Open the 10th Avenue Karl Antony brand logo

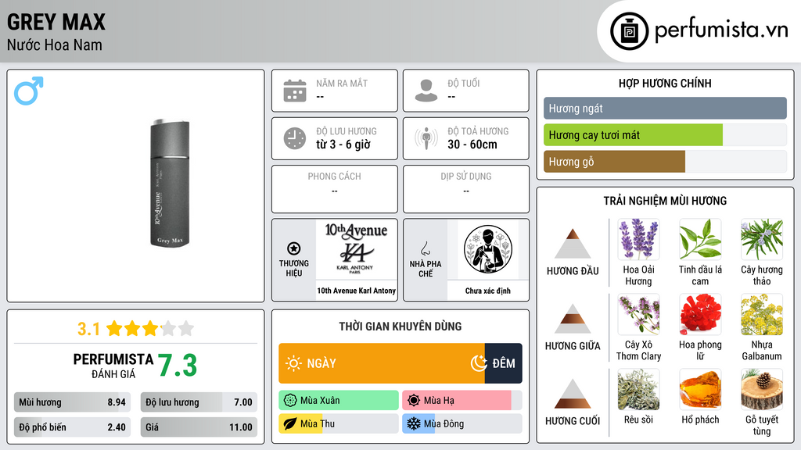pyautogui.click(x=356, y=249)
